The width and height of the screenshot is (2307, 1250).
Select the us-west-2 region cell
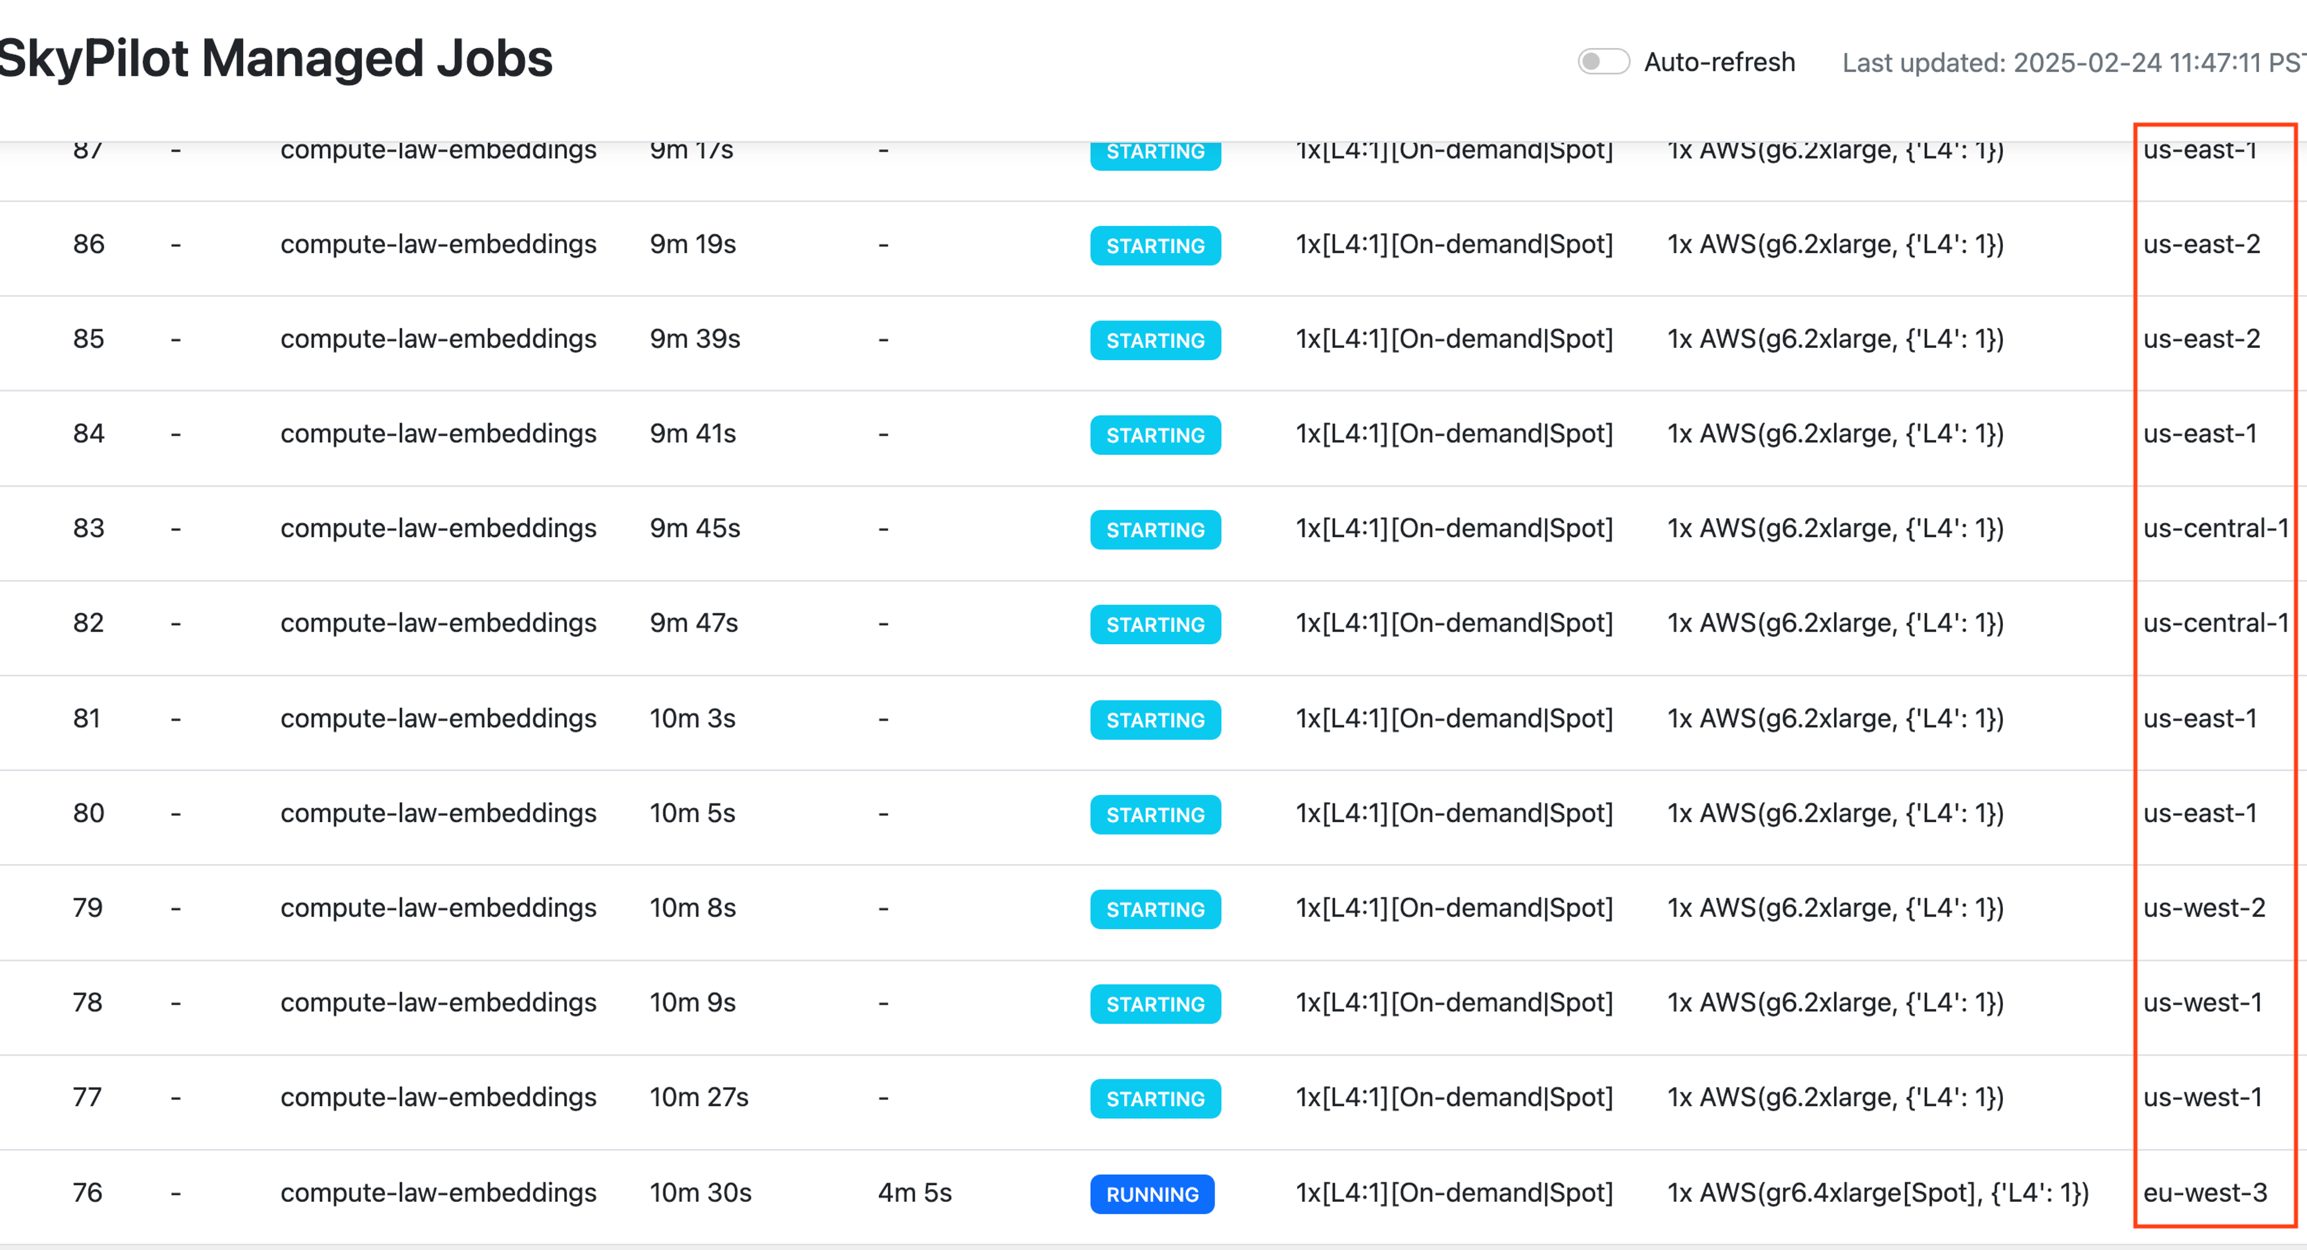pos(2204,909)
